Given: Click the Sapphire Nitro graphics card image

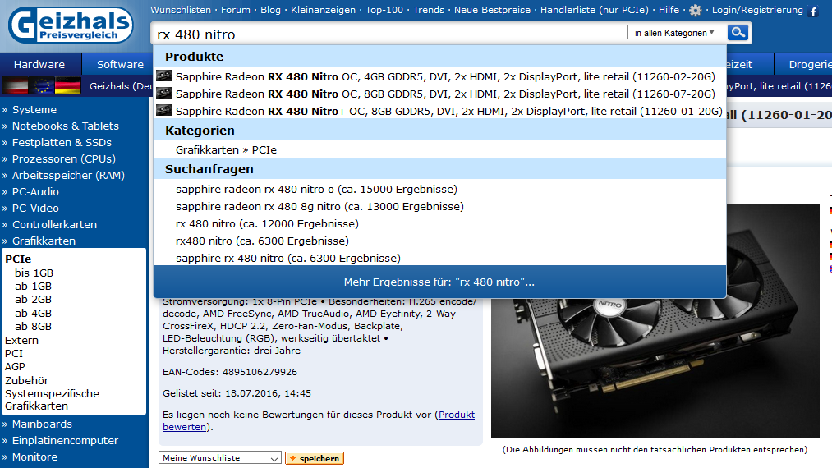Looking at the screenshot, I should [x=655, y=367].
